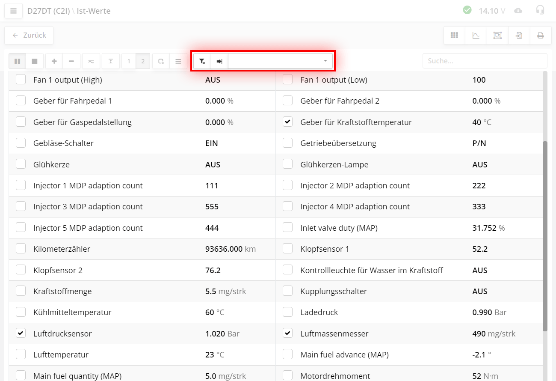Click the printer icon
Image resolution: width=556 pixels, height=381 pixels.
[541, 36]
